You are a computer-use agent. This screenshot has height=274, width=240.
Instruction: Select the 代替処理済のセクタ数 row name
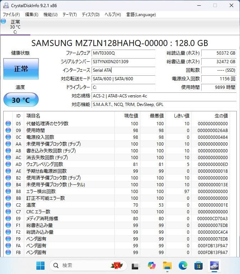47,123
